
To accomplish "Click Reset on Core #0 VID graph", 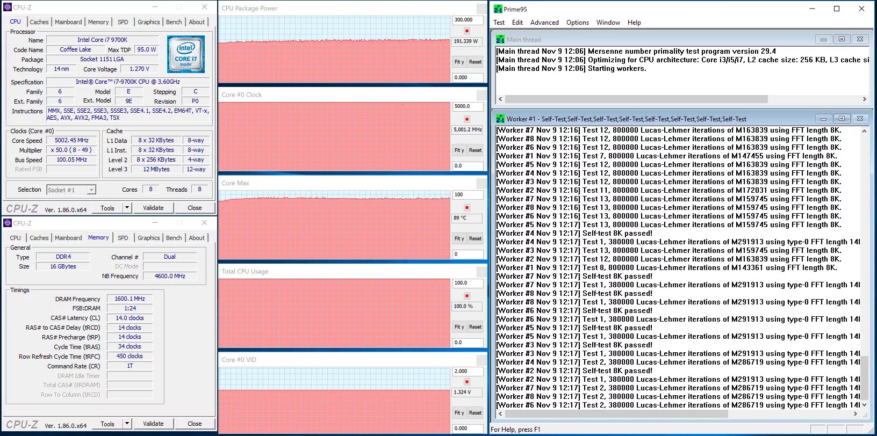I will coord(475,413).
